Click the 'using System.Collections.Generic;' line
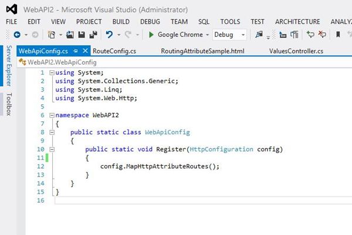The image size is (352, 235). [117, 81]
